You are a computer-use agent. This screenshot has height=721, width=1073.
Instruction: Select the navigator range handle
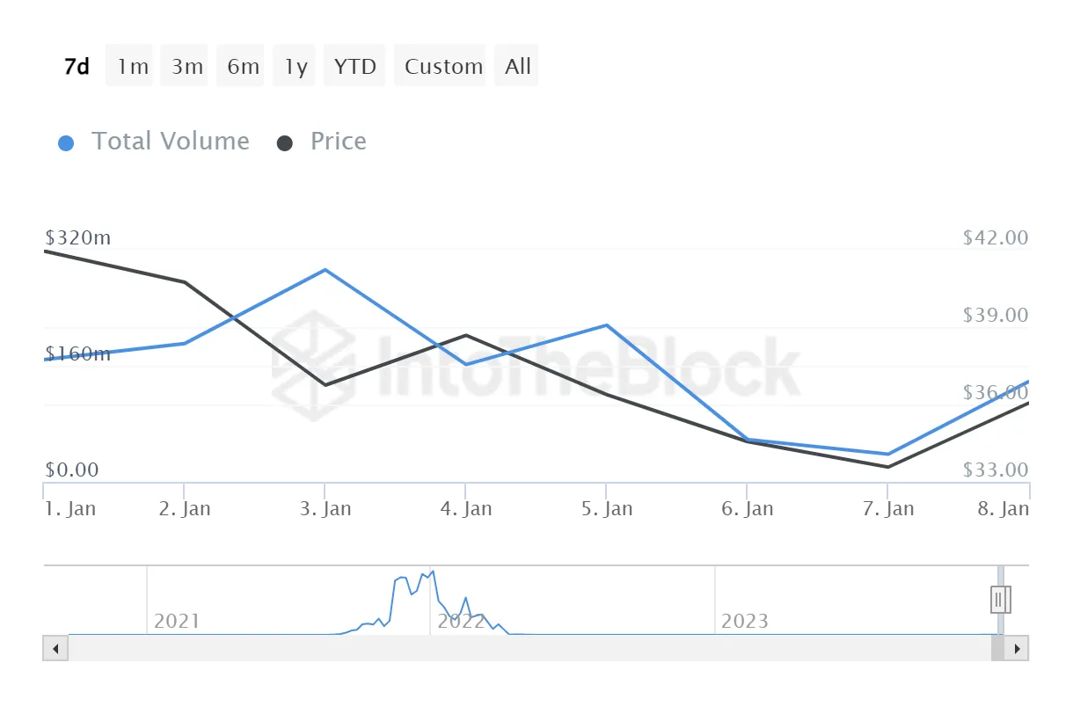(x=1000, y=600)
